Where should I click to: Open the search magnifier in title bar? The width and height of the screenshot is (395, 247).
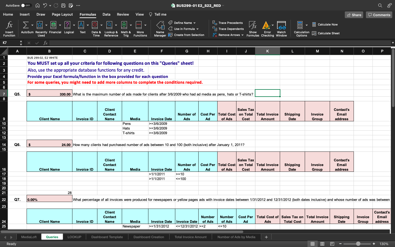point(380,5)
